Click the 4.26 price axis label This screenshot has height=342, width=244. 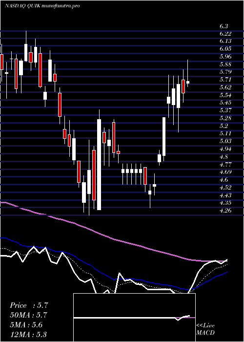(x=225, y=211)
